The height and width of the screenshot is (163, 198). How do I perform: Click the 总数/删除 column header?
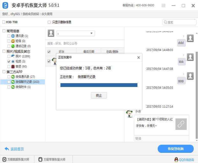click(x=112, y=52)
